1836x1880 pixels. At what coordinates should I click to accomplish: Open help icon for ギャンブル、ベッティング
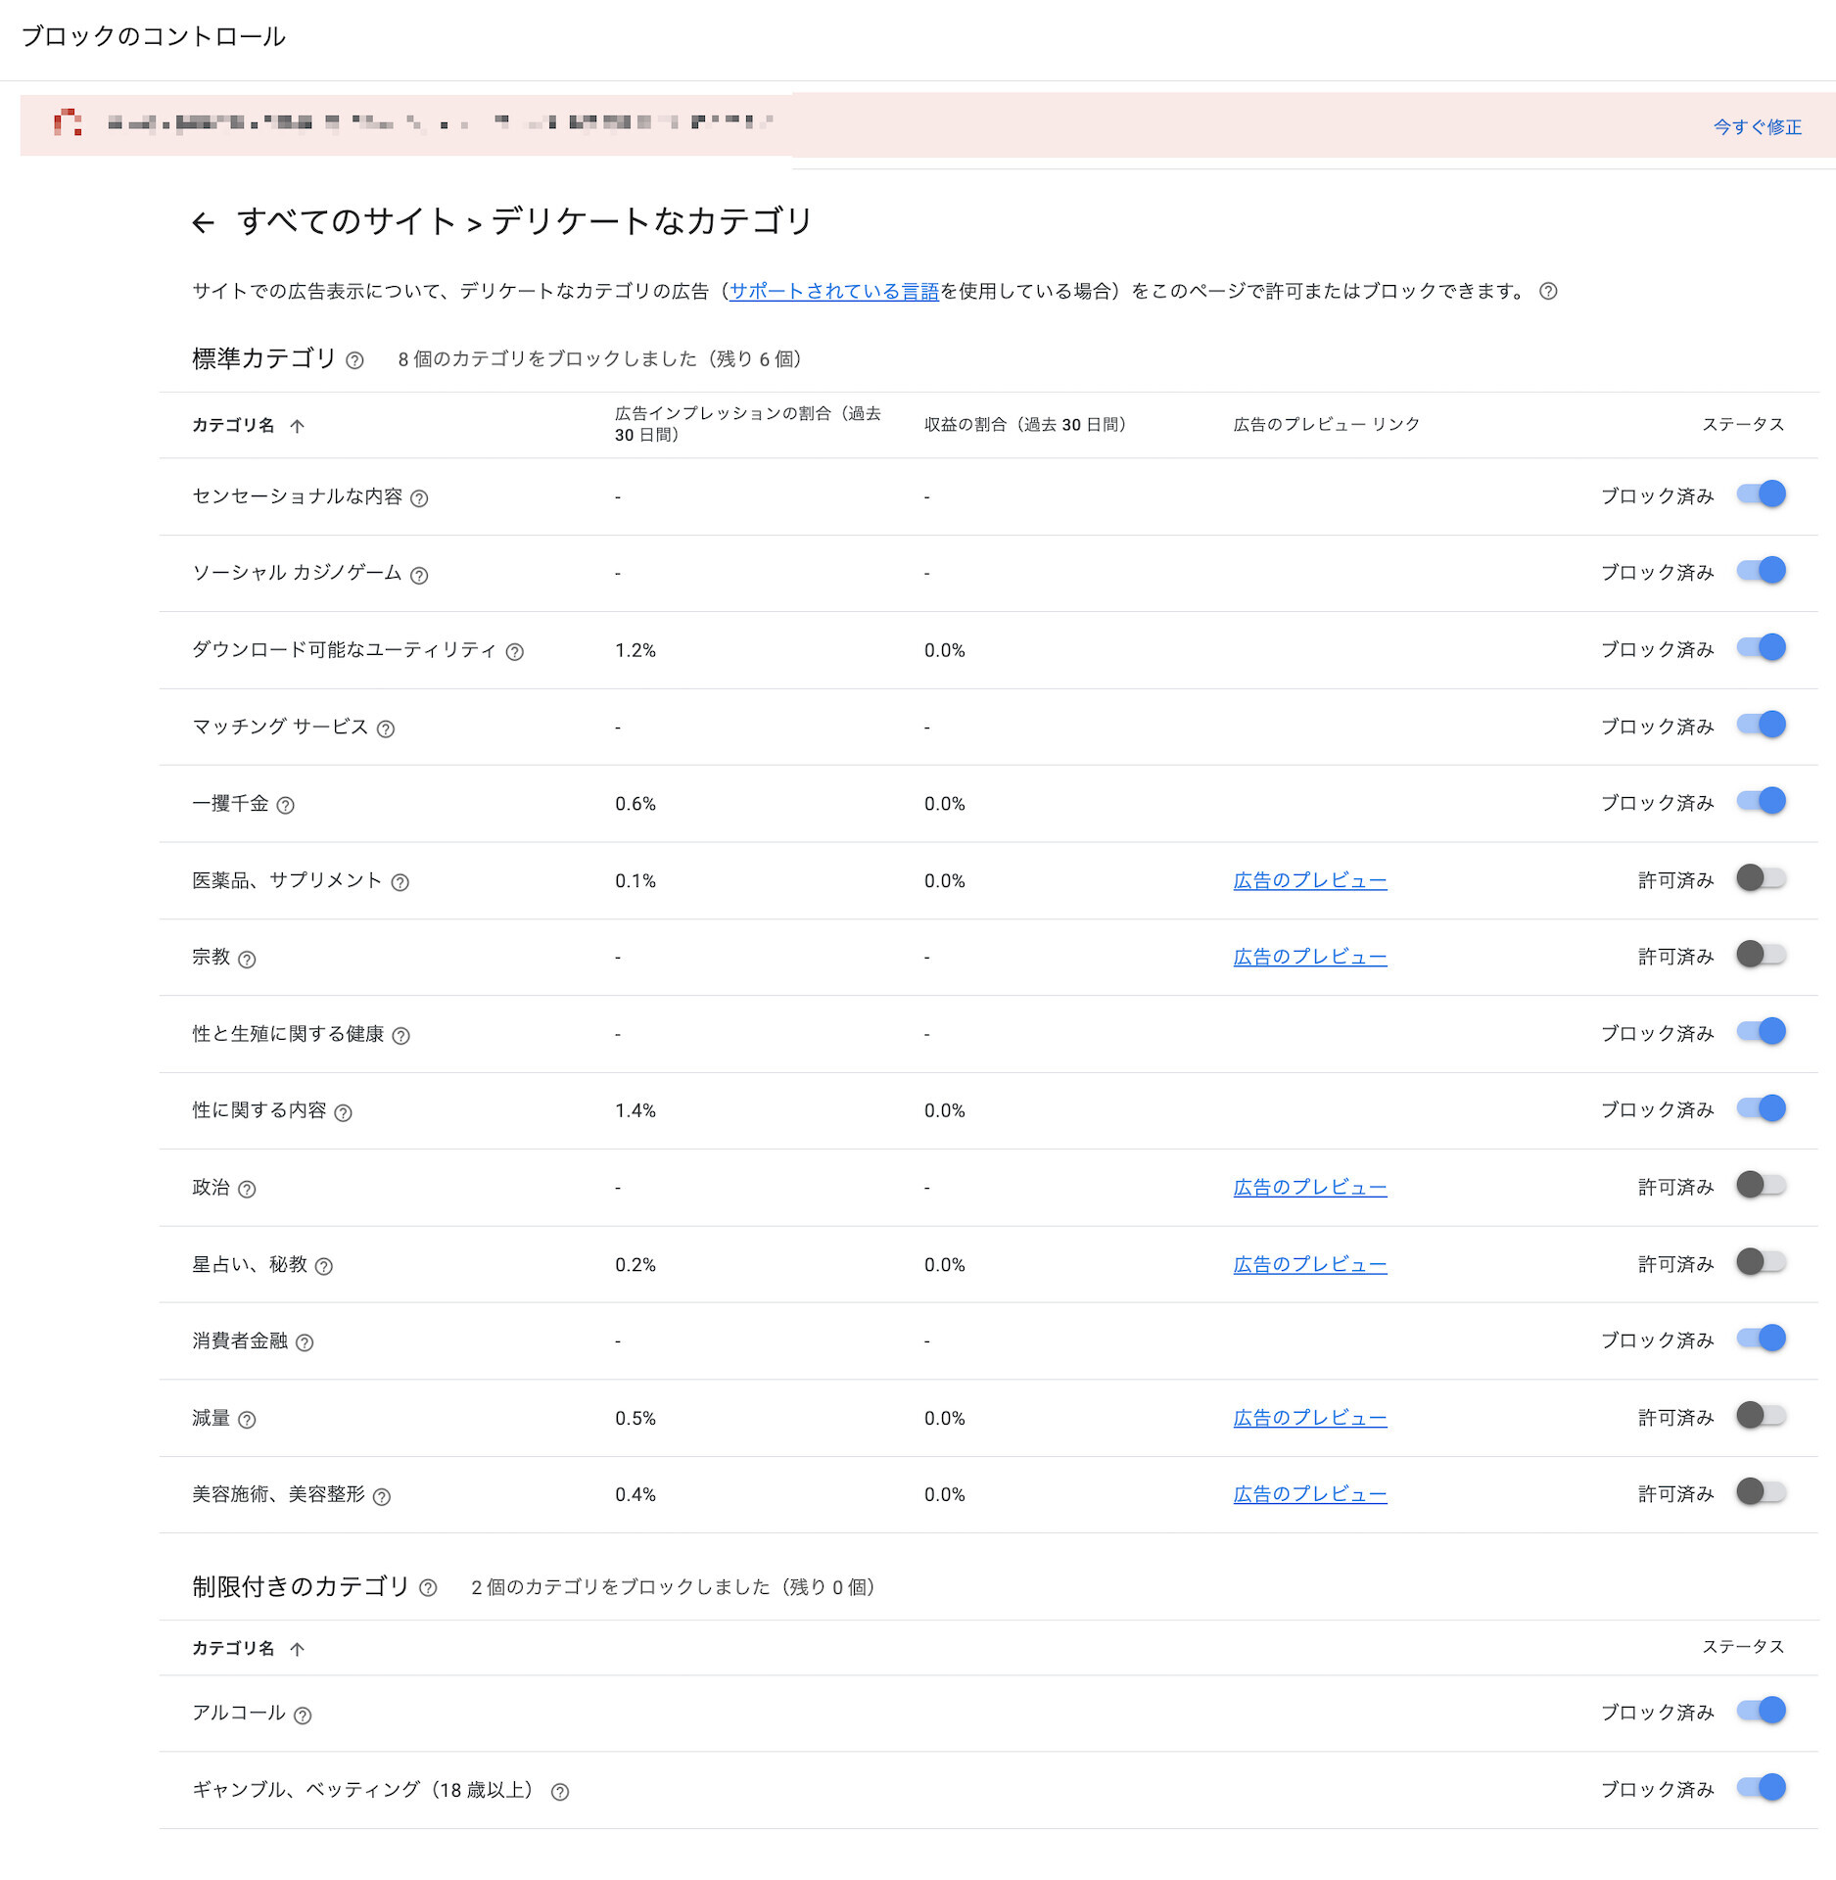559,1792
